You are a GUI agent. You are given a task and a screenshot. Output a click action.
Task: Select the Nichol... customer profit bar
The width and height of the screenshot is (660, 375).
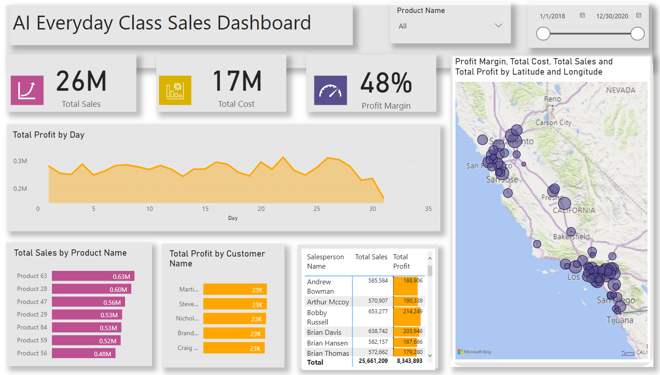click(234, 319)
